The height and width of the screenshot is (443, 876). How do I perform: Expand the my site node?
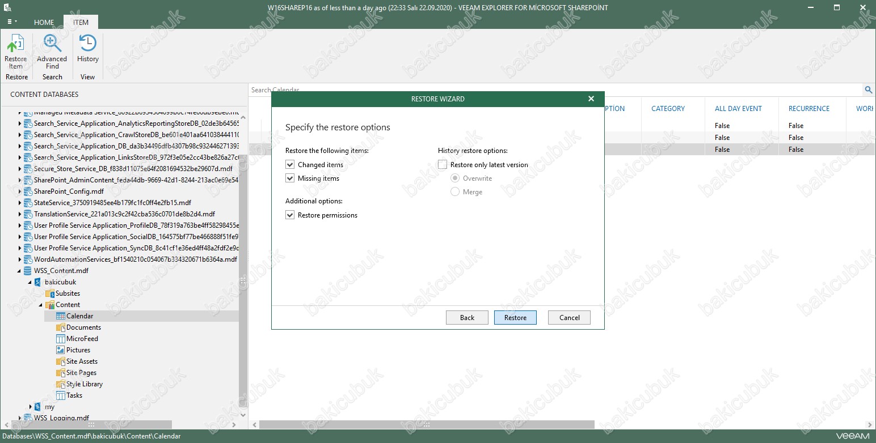click(30, 407)
